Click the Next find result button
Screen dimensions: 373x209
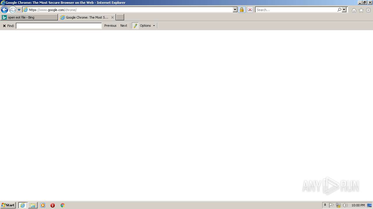coord(124,26)
